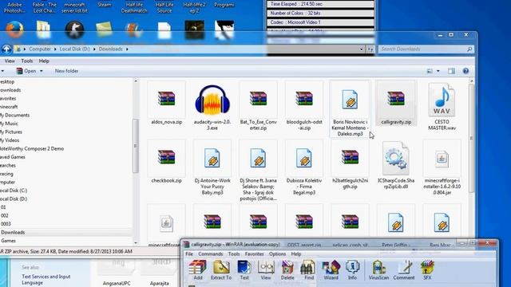
Task: Select My Documents in navigation pane
Action: (x=15, y=115)
